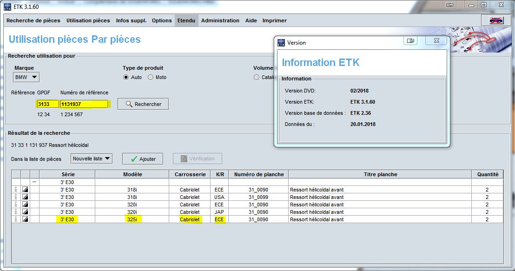Click the ETK logo icon in the main title bar
The height and width of the screenshot is (271, 515).
click(7, 7)
